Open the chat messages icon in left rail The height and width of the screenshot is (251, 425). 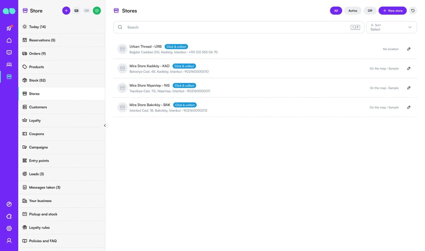(9, 53)
